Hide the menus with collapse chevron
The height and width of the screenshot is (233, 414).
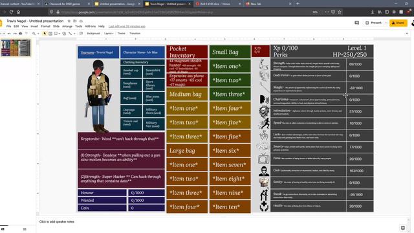click(x=407, y=34)
